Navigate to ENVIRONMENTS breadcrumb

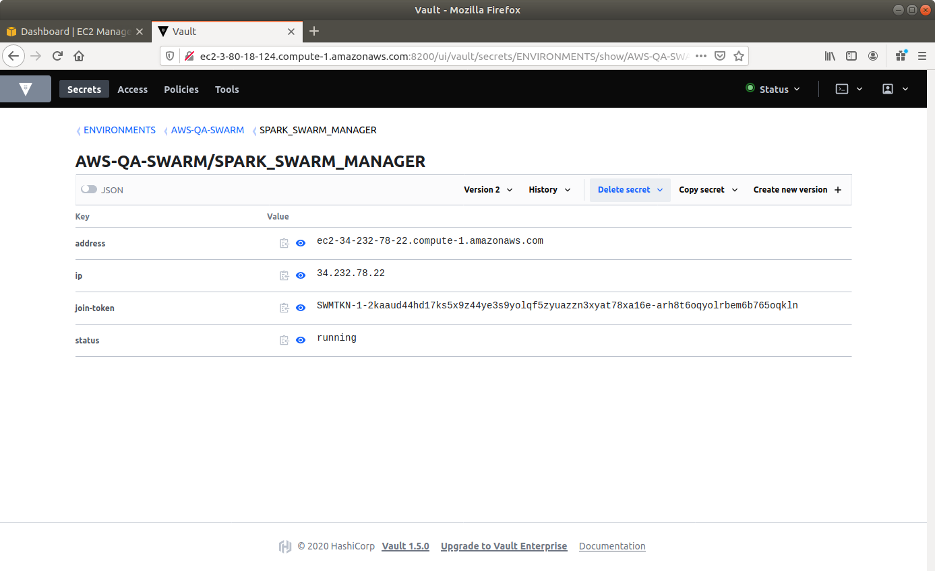[119, 130]
